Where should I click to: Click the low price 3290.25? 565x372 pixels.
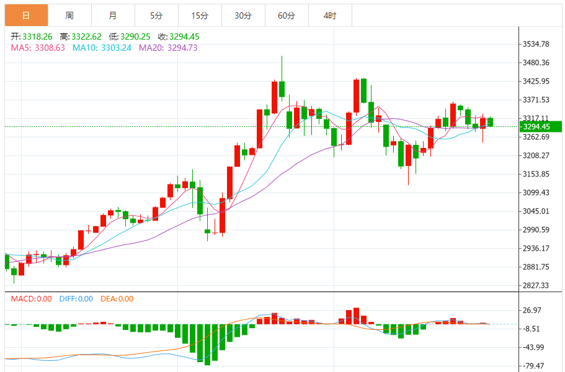pos(135,37)
